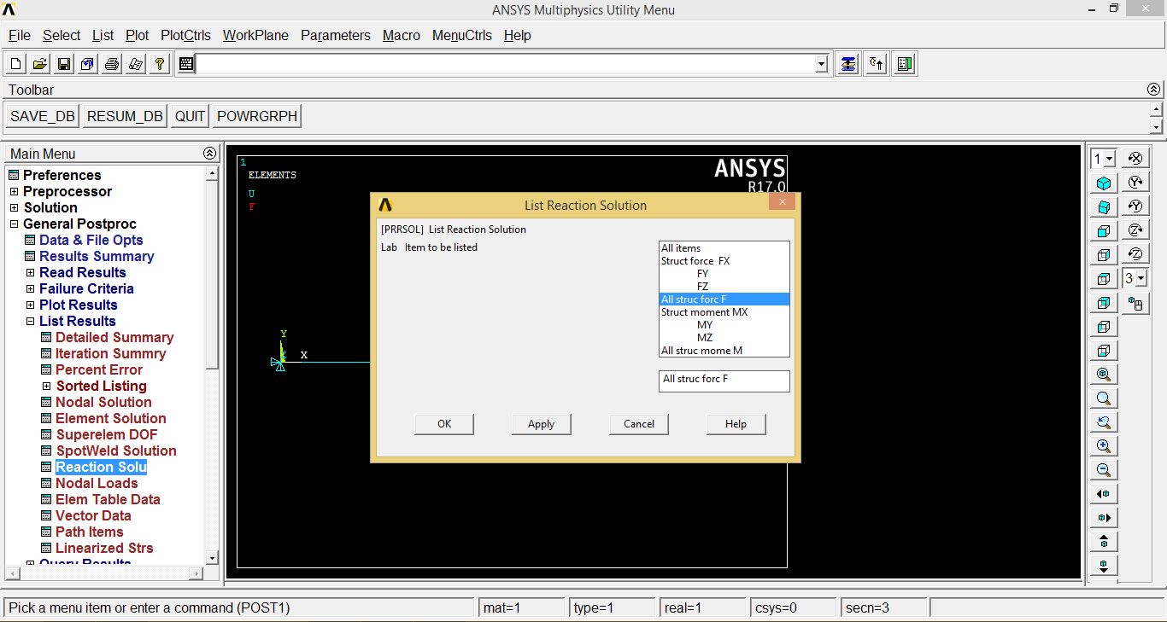Open the PlotCtrls menu

185,35
